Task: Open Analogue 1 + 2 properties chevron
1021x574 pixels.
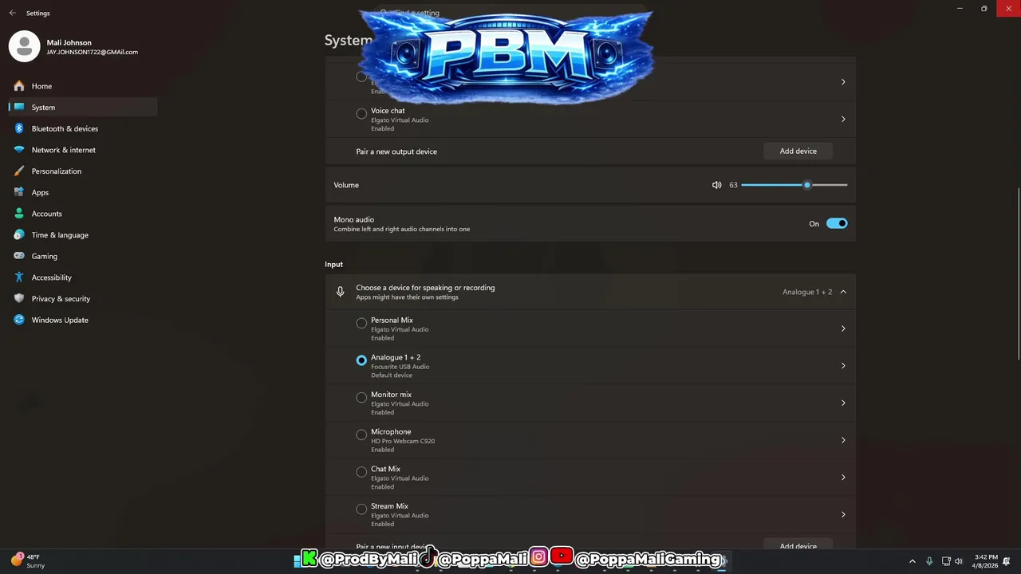Action: (843, 366)
